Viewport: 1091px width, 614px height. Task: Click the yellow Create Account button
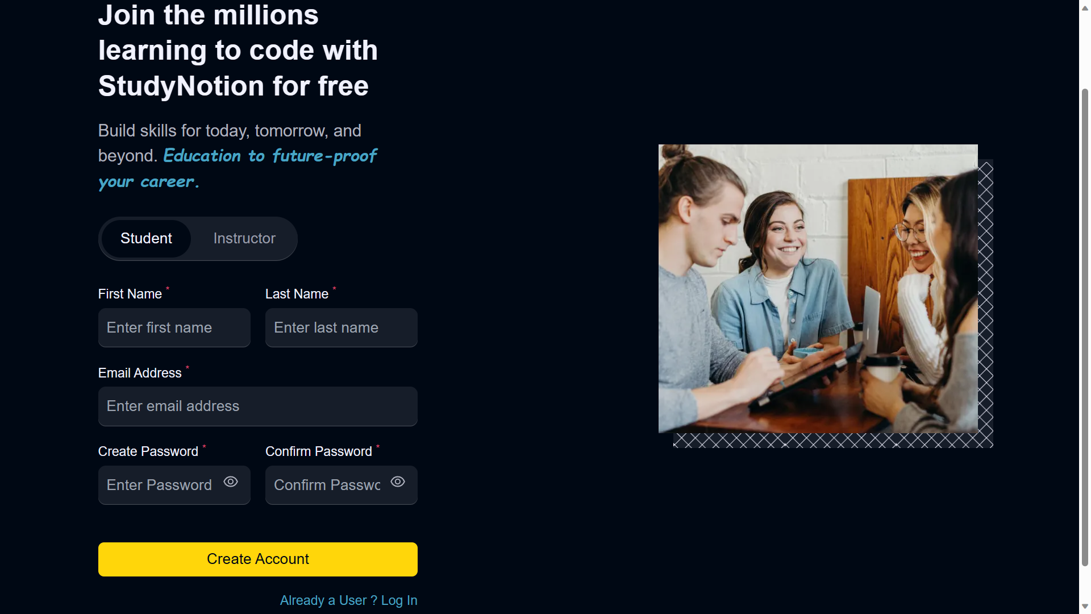pyautogui.click(x=258, y=559)
